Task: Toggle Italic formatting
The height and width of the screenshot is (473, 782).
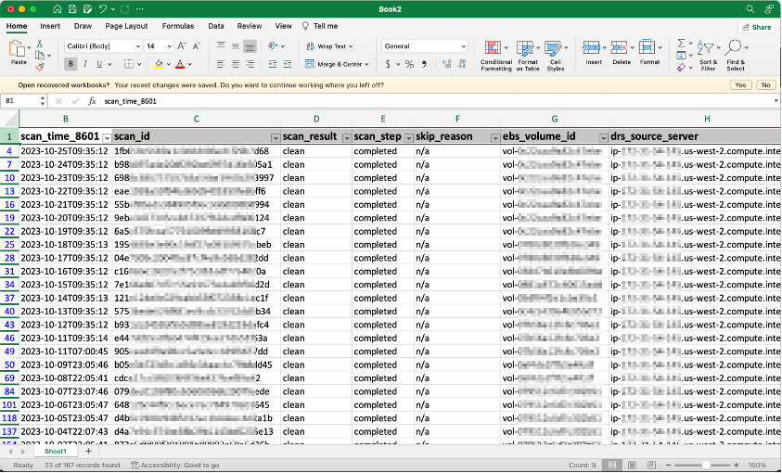Action: (x=85, y=64)
